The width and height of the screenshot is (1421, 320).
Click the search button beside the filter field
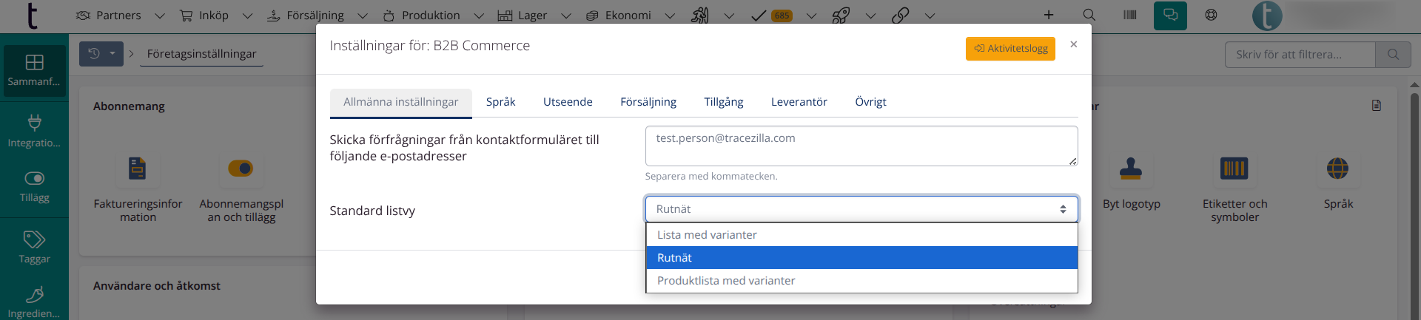coord(1393,55)
